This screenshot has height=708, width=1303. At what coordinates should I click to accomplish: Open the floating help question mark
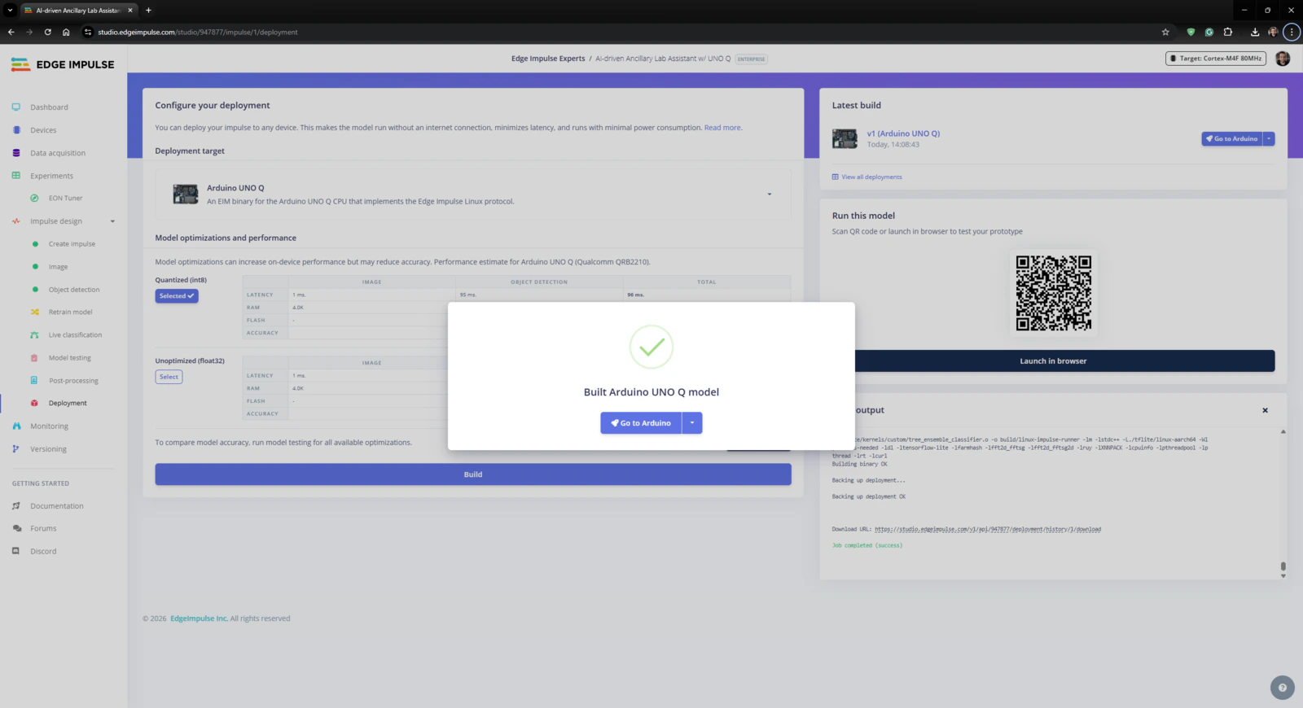(1282, 688)
